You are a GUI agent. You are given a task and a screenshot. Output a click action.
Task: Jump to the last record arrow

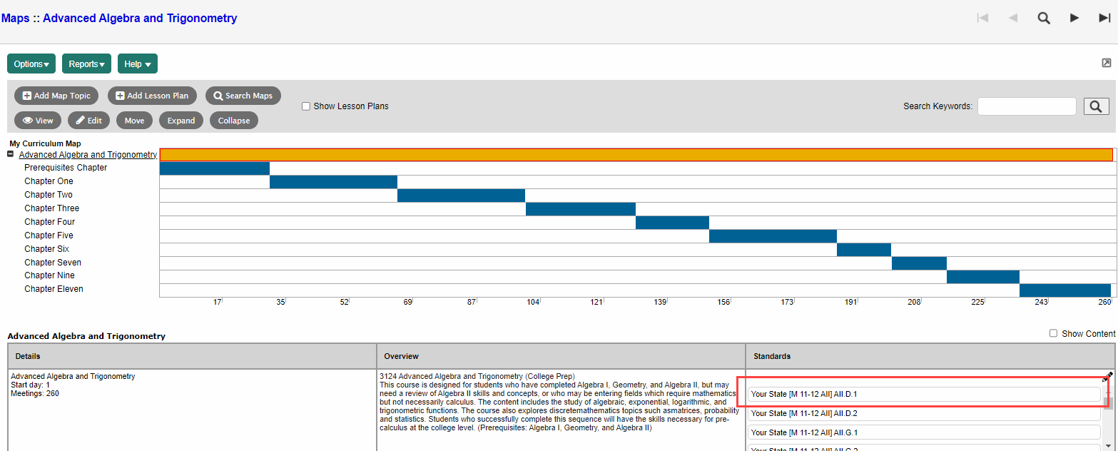tap(1104, 19)
